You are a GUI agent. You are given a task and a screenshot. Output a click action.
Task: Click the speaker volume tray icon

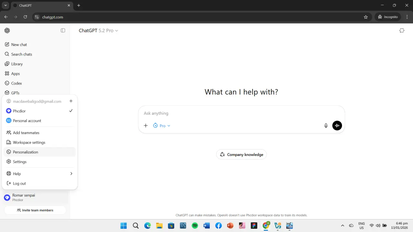[x=378, y=226]
